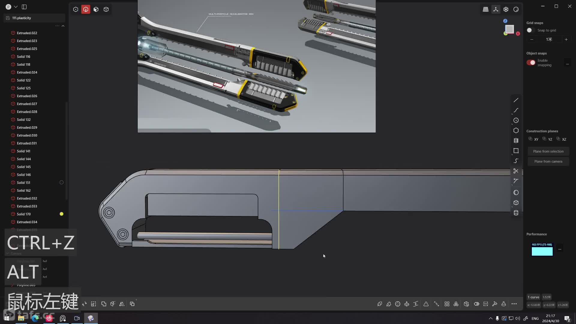Click the Plane from camera button
Image resolution: width=576 pixels, height=324 pixels.
(548, 162)
